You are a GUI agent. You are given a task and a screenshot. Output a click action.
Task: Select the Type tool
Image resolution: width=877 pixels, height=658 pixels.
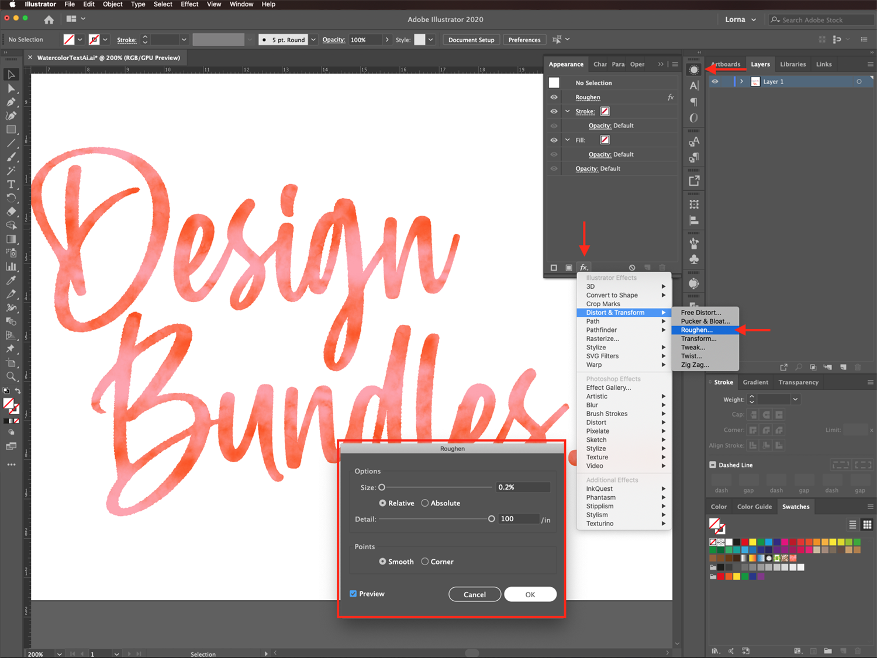tap(11, 184)
